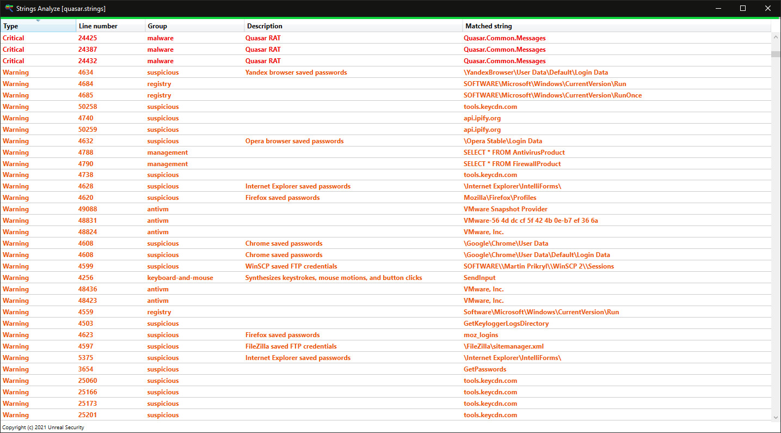The height and width of the screenshot is (433, 781).
Task: Select line number 48824
Action: (88, 232)
